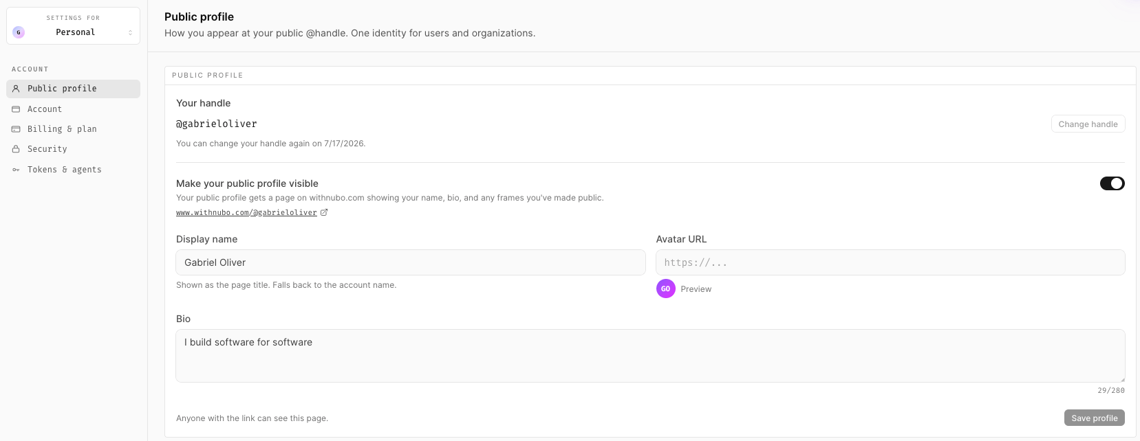Click the 'Your handle' label
This screenshot has height=441, width=1140.
point(203,103)
